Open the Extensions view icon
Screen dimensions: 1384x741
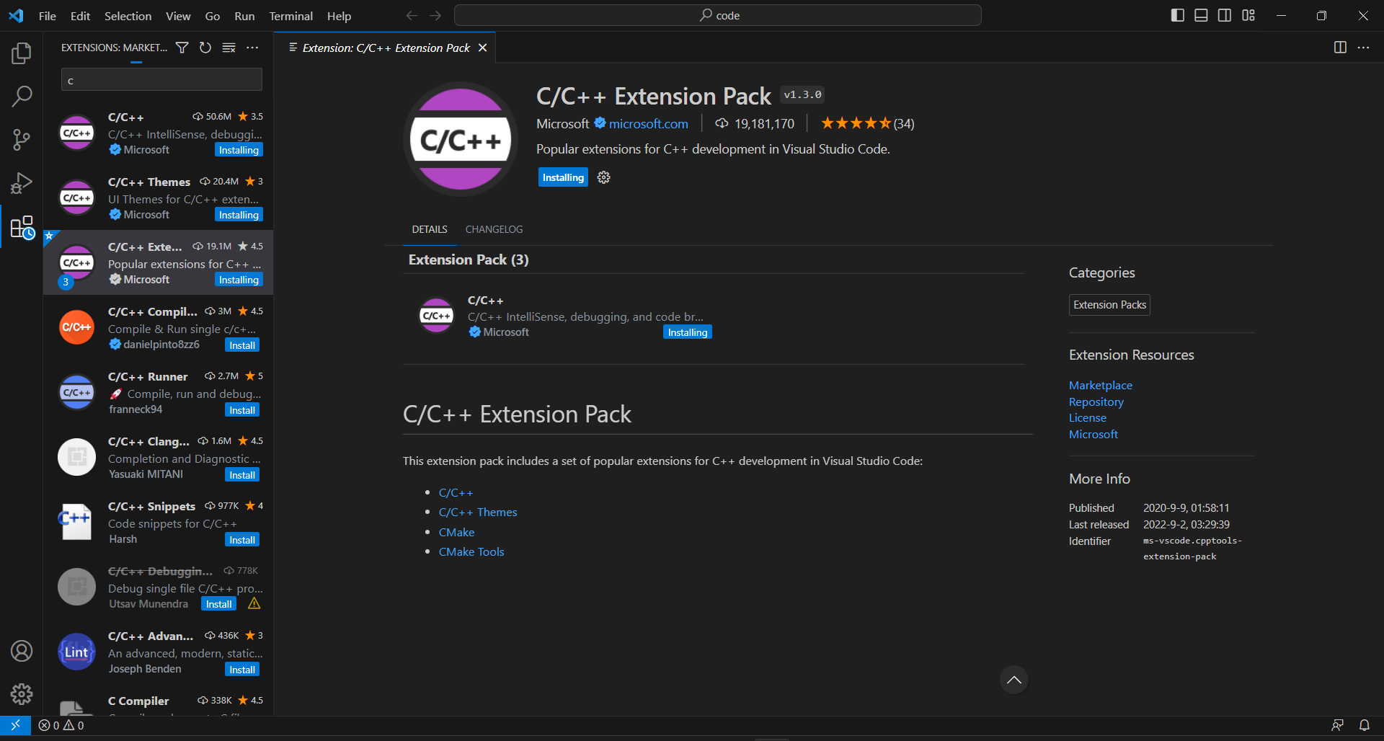[x=22, y=227]
